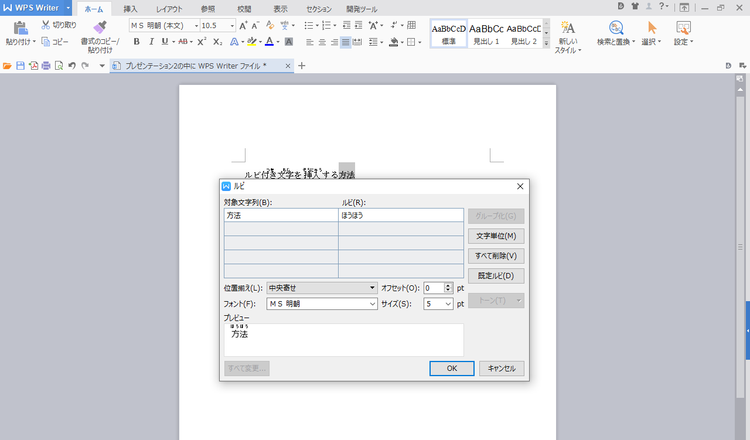
Task: Toggle justify alignment
Action: [346, 42]
